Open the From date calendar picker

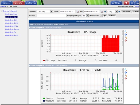coord(78,11)
